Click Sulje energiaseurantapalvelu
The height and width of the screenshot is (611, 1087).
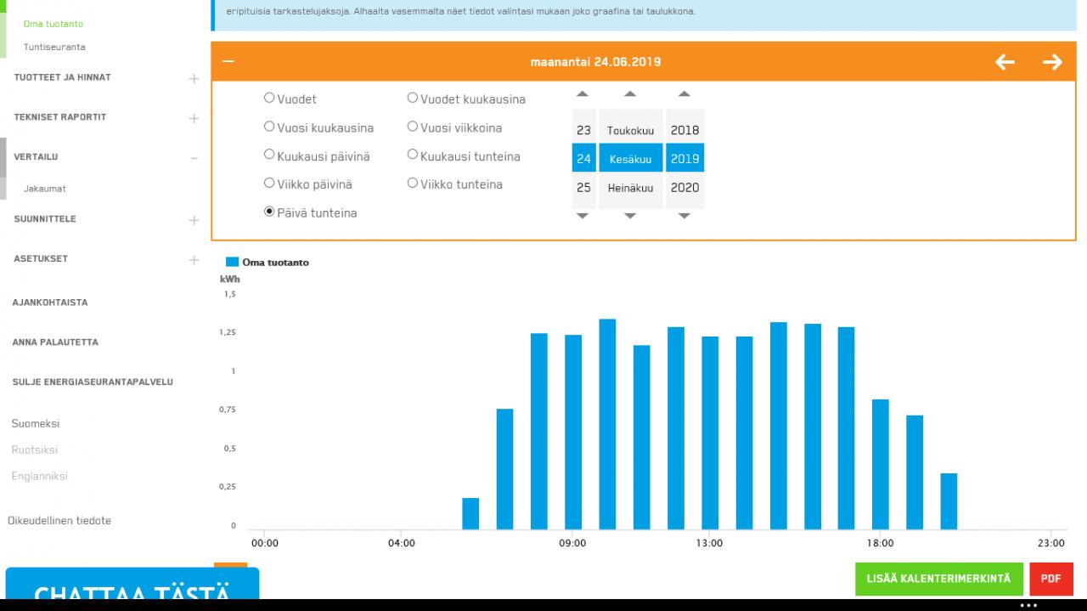coord(93,382)
